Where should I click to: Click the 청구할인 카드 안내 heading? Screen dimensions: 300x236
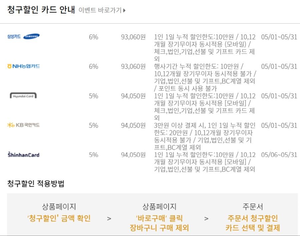(41, 10)
